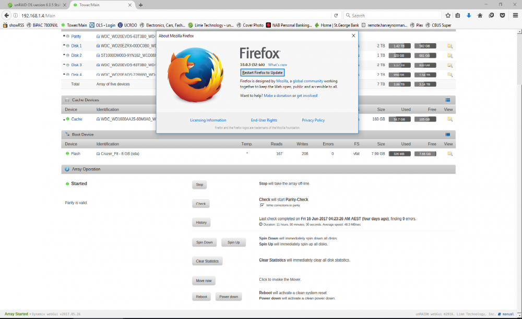Close the Tower/Main browser tab
522x319 pixels.
130,5
